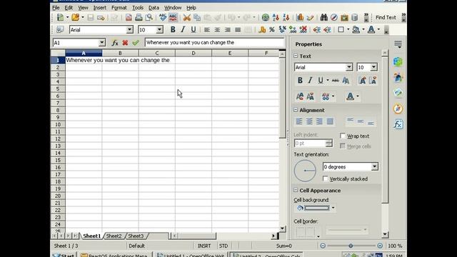Click Start button on taskbar
Viewport: 457px width, 257px height.
click(64, 256)
